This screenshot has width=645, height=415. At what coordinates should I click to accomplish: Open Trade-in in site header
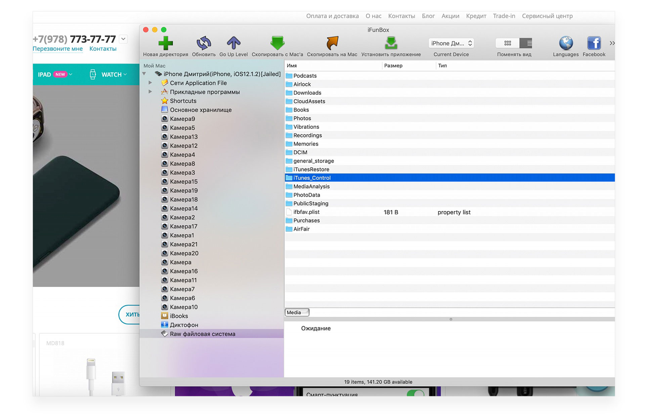pyautogui.click(x=504, y=16)
